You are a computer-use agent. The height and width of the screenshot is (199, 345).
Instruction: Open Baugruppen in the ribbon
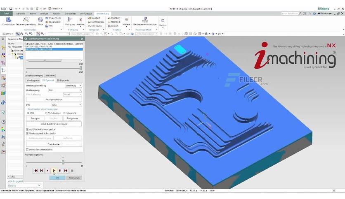pyautogui.click(x=53, y=22)
